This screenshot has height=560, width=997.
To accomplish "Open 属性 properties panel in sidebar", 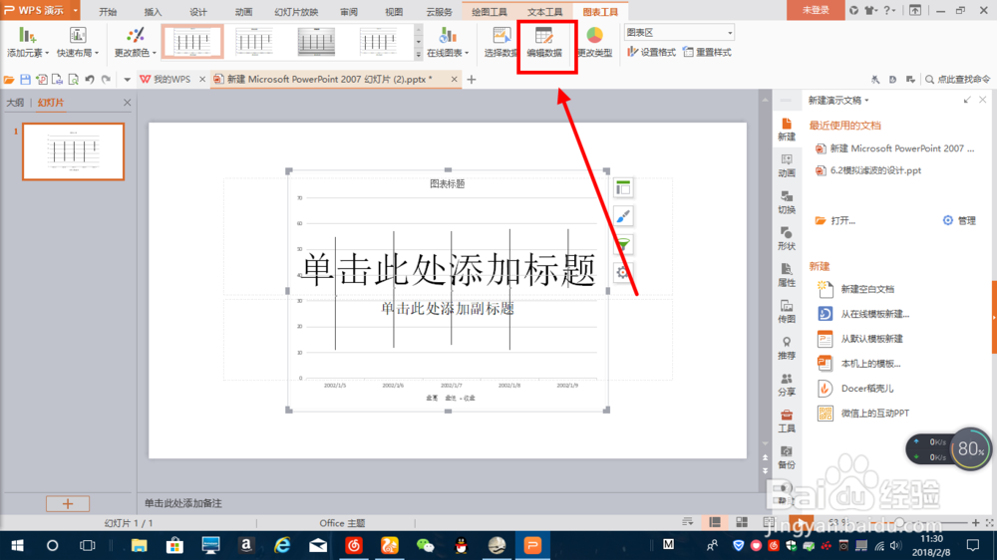I will point(787,275).
